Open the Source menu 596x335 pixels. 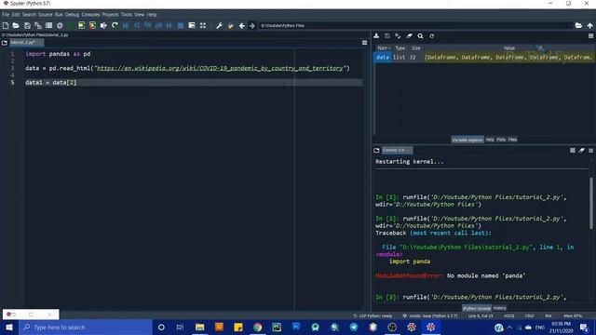[46, 15]
